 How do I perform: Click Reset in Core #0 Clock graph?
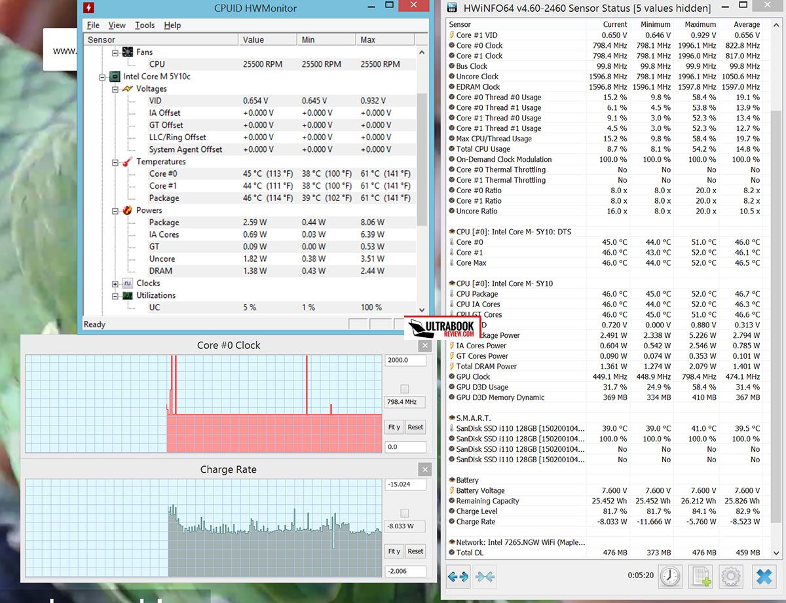pos(415,427)
